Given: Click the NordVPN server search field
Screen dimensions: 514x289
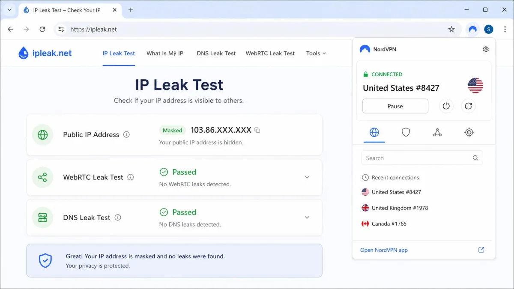Looking at the screenshot, I should tap(422, 158).
